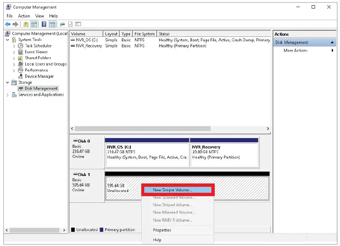Collapse the Disk Management actions header

coord(332,42)
